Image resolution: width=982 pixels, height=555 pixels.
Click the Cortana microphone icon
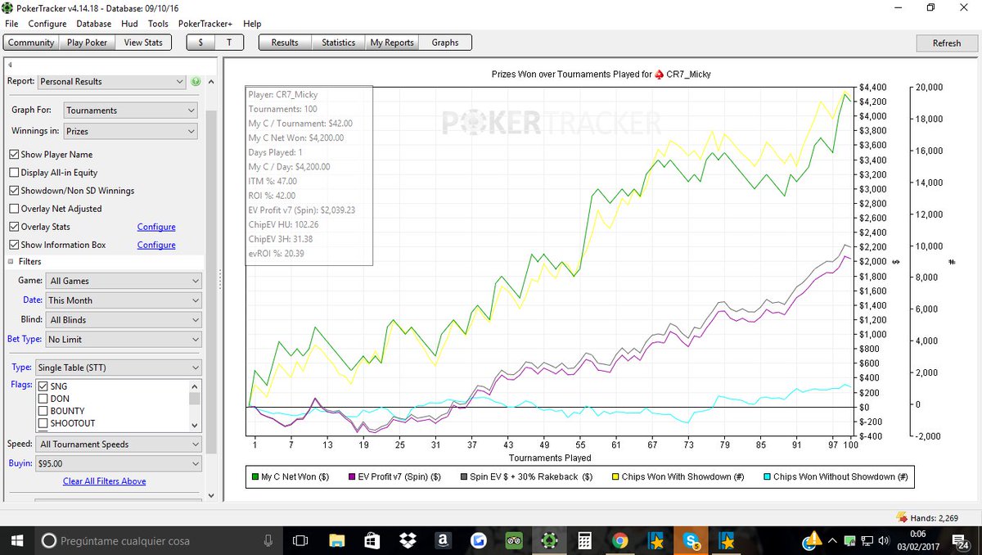point(268,540)
